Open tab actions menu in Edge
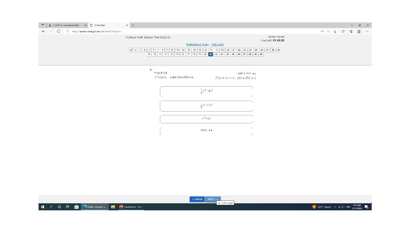Screen dimensions: 403x227 43,25
